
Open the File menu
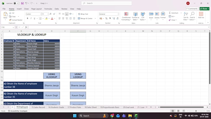[4, 9]
